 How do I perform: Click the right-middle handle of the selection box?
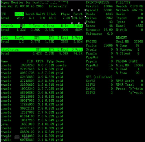click(x=85, y=17)
